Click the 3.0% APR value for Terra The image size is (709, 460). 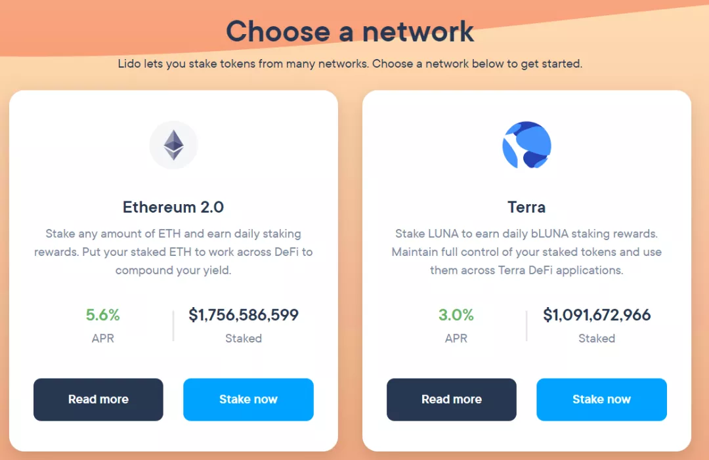[x=456, y=315]
